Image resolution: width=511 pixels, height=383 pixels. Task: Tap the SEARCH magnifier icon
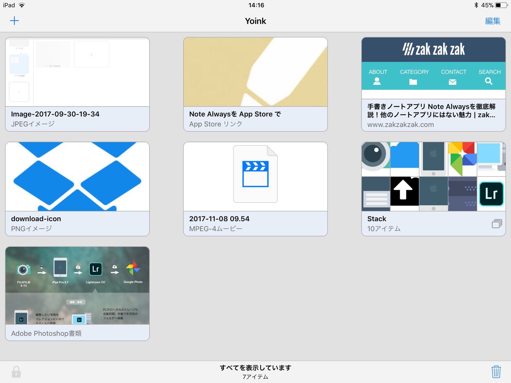tap(489, 81)
